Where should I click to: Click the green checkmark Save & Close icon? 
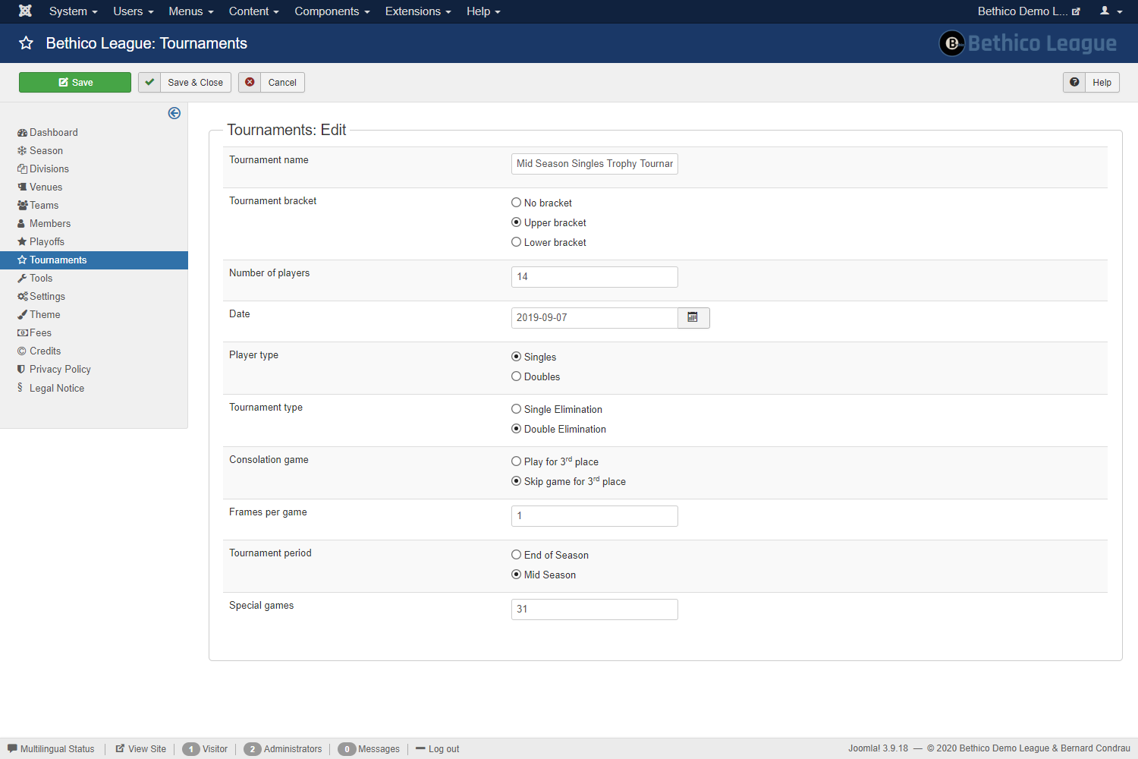click(x=149, y=82)
